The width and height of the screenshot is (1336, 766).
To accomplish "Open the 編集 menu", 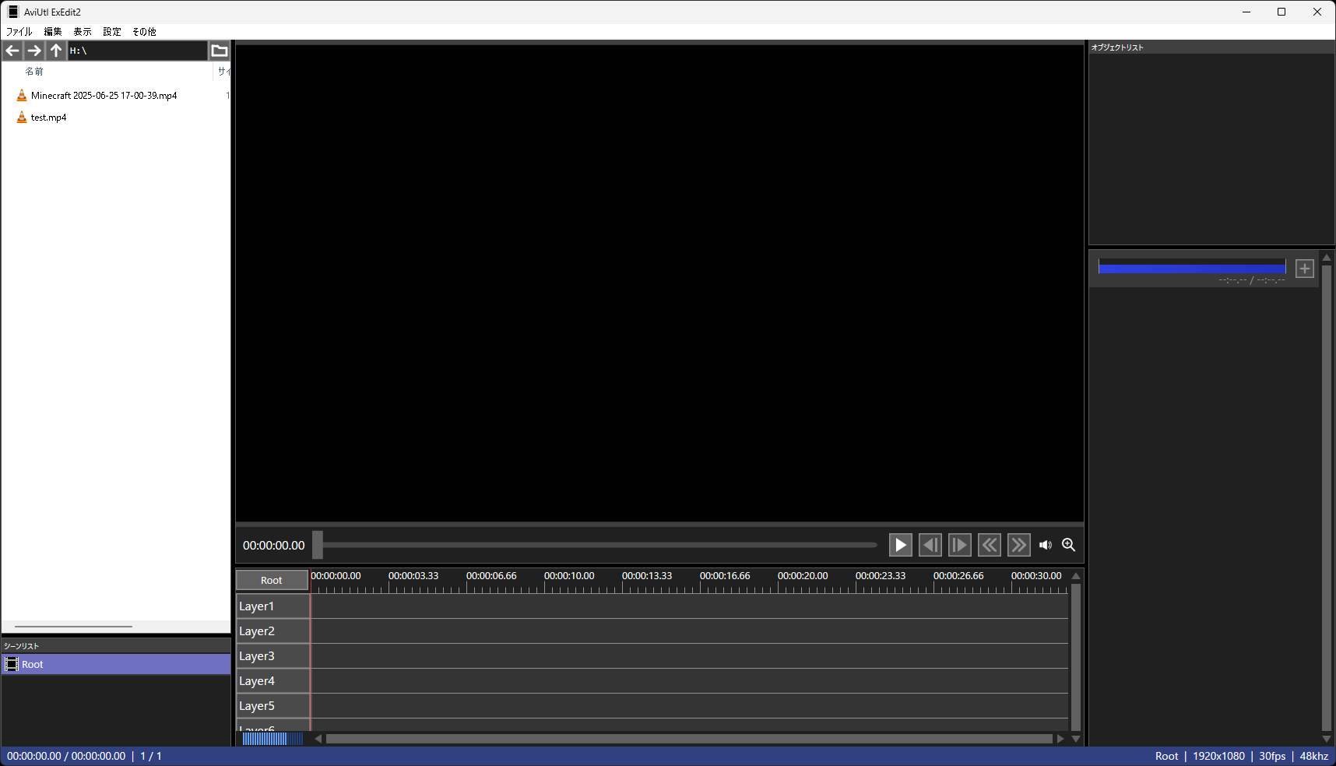I will (x=53, y=32).
